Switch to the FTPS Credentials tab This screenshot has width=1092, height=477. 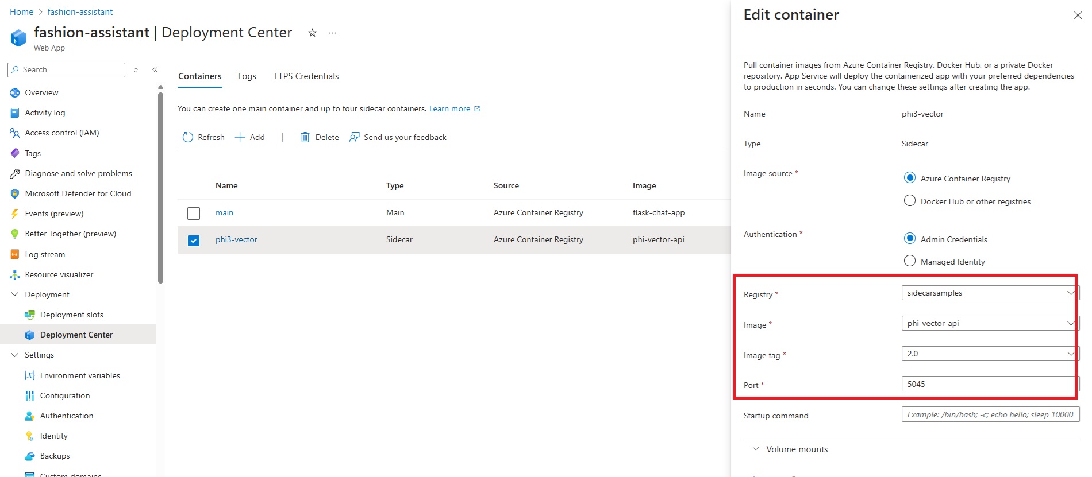click(306, 76)
